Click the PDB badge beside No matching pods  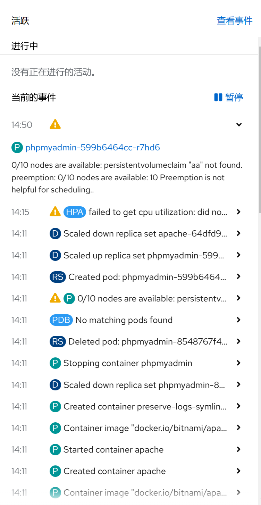click(61, 320)
